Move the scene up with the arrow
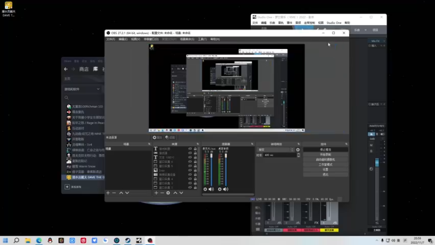The height and width of the screenshot is (245, 435). (x=121, y=193)
